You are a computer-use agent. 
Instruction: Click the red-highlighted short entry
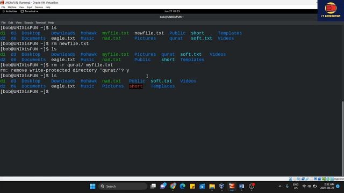(x=136, y=86)
